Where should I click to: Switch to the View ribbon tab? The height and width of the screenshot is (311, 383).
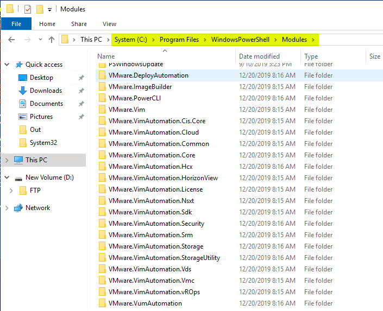coord(109,24)
